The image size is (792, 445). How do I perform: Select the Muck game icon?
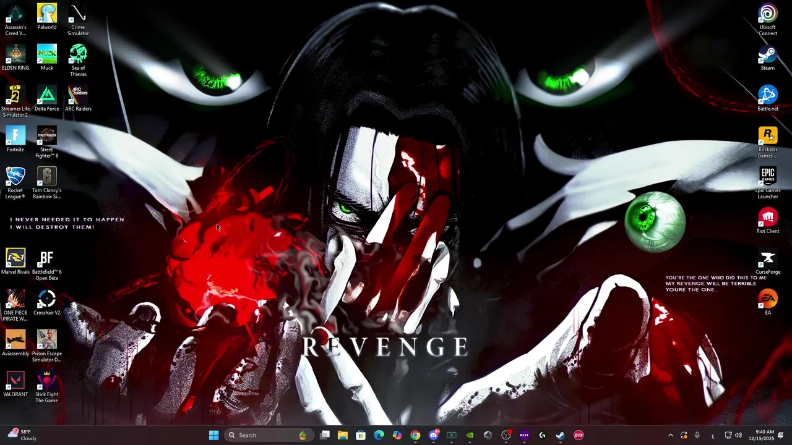(47, 57)
